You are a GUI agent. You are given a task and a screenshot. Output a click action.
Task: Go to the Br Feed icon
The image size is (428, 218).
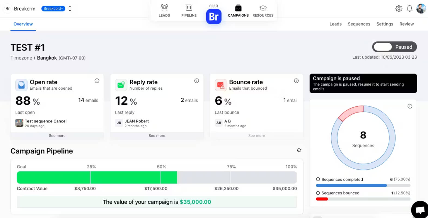214,16
